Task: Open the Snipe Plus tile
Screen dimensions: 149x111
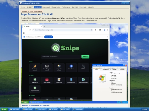Action: pyautogui.click(x=59, y=68)
